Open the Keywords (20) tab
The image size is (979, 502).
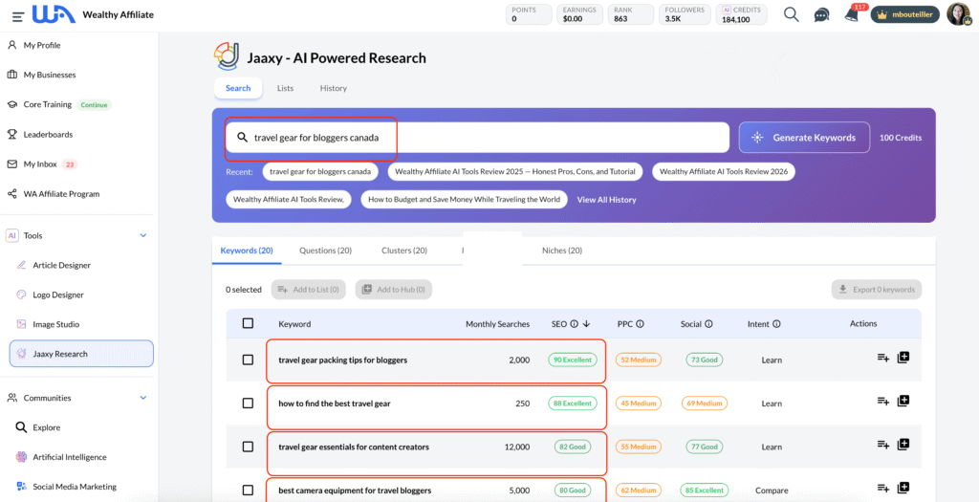247,251
